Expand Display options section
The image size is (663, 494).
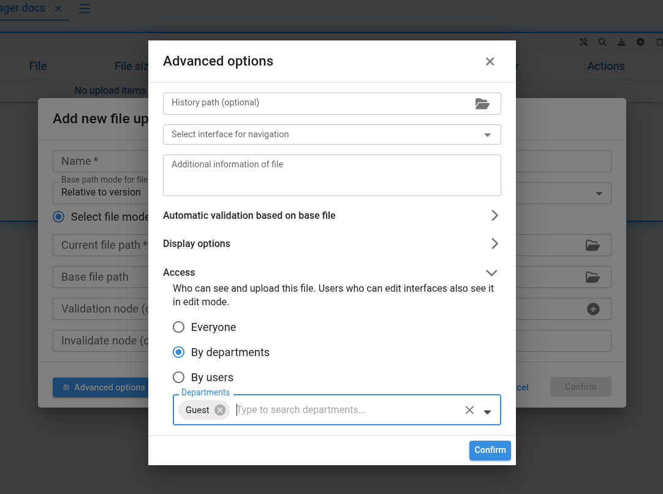pyautogui.click(x=331, y=243)
